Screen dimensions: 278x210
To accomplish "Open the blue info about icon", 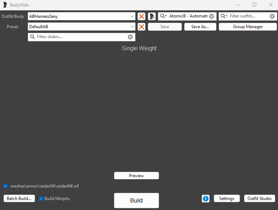I will pyautogui.click(x=206, y=199).
